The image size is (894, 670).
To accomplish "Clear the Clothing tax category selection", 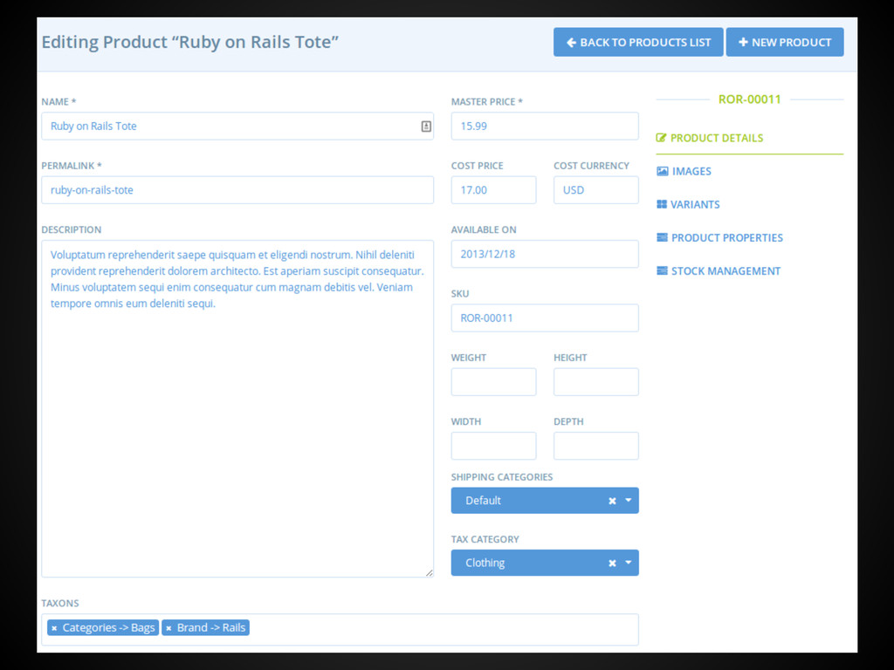I will [612, 563].
